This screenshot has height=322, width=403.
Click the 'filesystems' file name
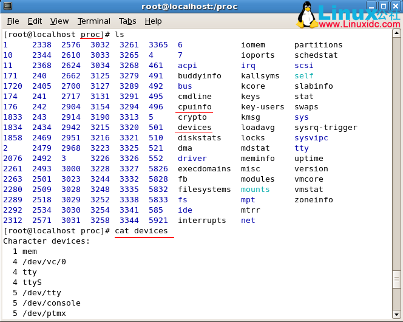click(x=205, y=190)
